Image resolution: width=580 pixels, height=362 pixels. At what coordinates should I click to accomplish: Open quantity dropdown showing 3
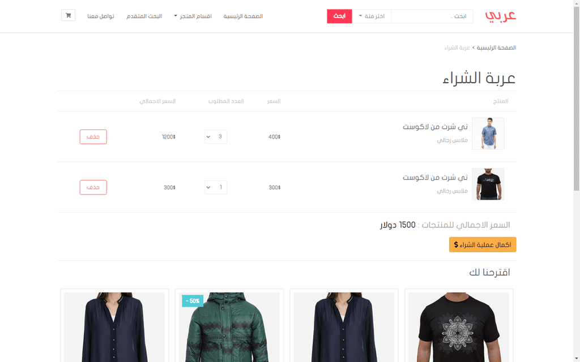[x=216, y=137]
